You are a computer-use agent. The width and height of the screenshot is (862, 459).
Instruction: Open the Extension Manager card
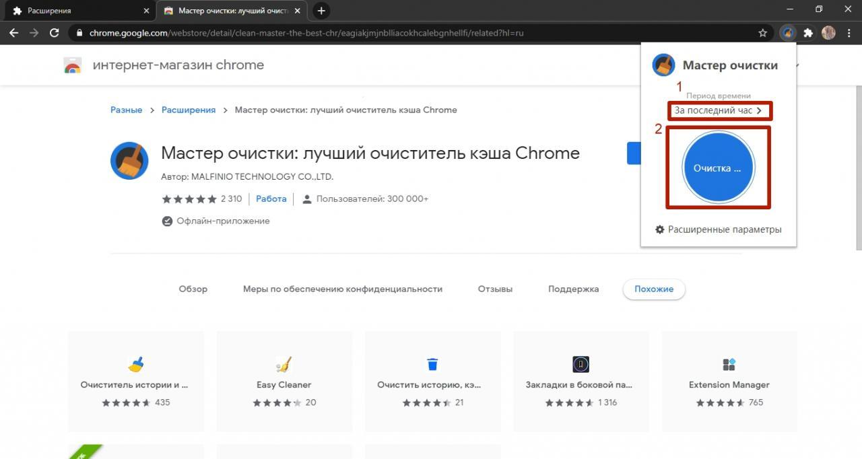(729, 380)
